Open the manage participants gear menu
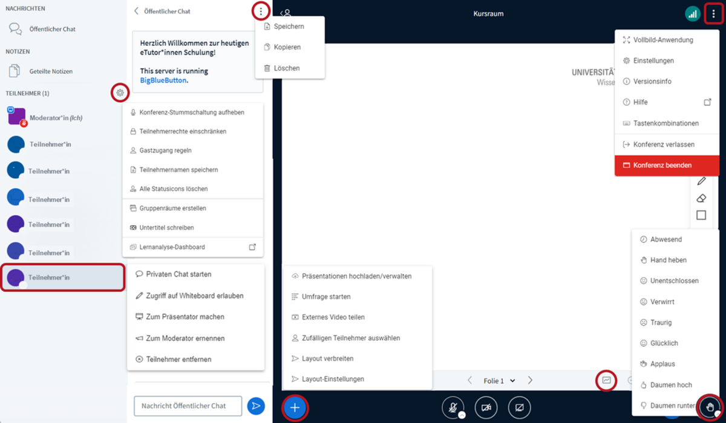The width and height of the screenshot is (726, 423). (x=120, y=92)
